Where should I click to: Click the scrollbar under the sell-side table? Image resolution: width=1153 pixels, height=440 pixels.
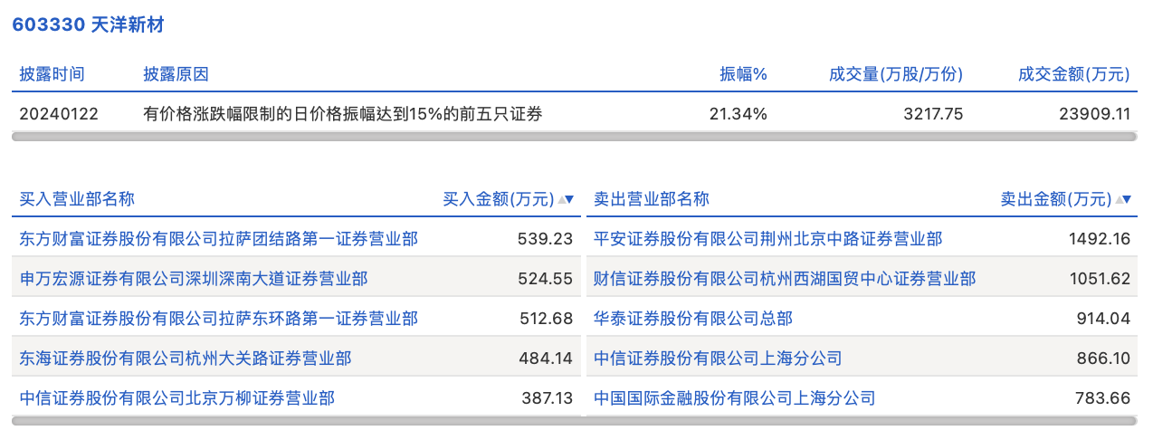tap(862, 421)
